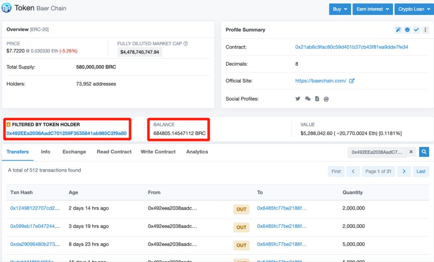This screenshot has height=262, width=434.
Task: Click the help icon next to Fully Diluted Market Cap
Action: pyautogui.click(x=186, y=43)
